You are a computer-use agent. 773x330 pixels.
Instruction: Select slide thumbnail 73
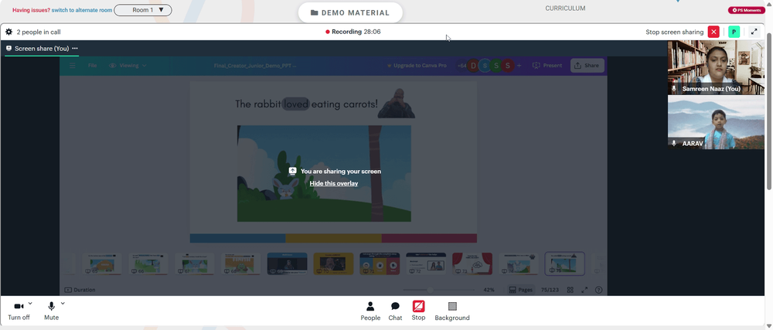pos(472,264)
